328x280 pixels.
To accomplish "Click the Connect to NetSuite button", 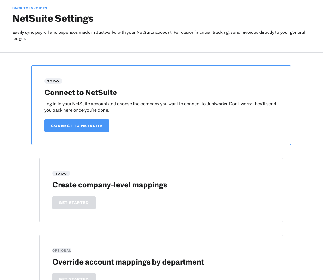I will (77, 126).
